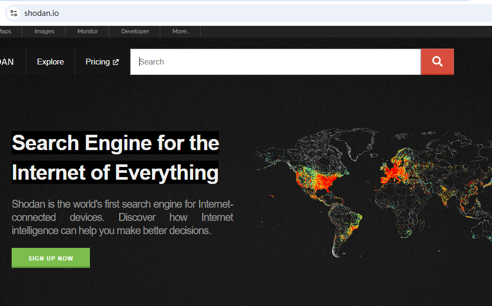Click the red magnifier search button
Screen dimensions: 492x306
(437, 62)
